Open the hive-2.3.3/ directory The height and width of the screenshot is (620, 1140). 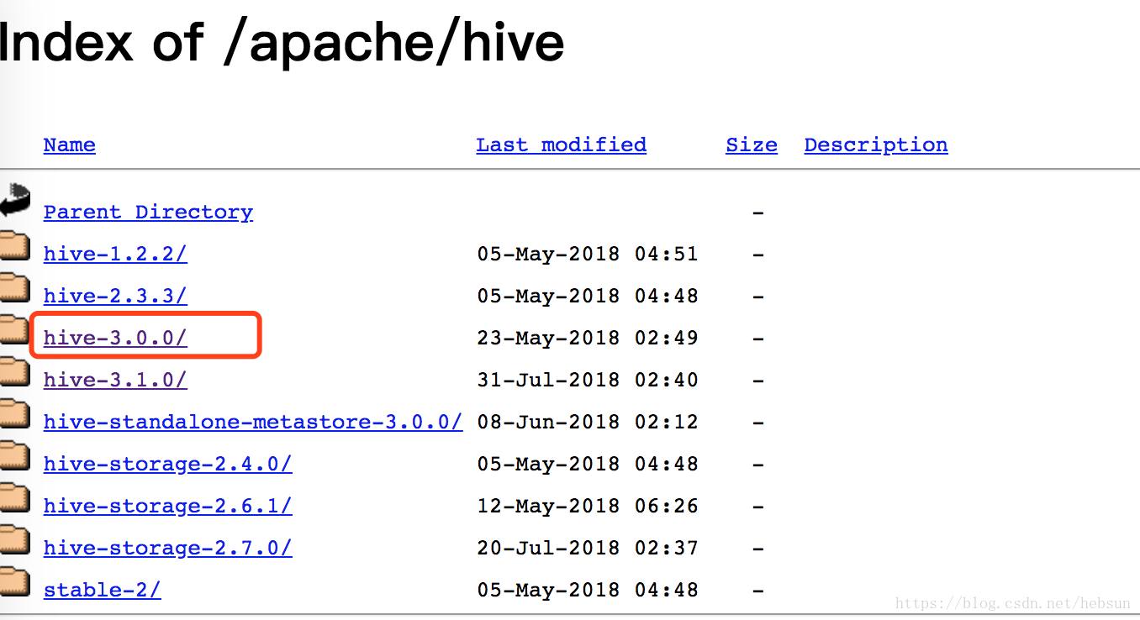tap(115, 296)
